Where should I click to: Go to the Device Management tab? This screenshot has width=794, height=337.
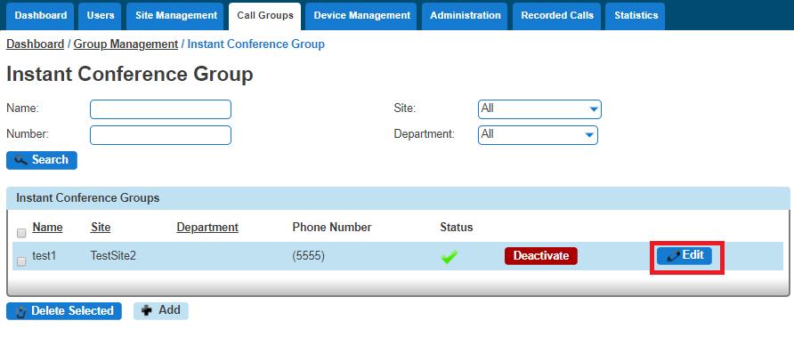tap(361, 16)
